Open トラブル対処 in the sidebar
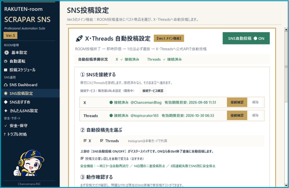 [x=30, y=134]
